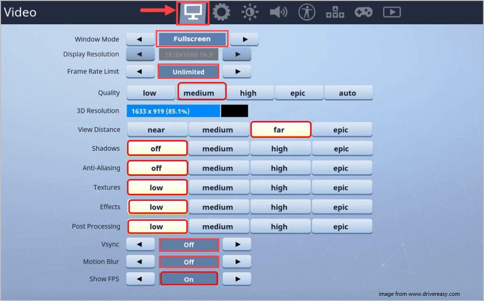
Task: Turn Shadows off
Action: pos(157,148)
